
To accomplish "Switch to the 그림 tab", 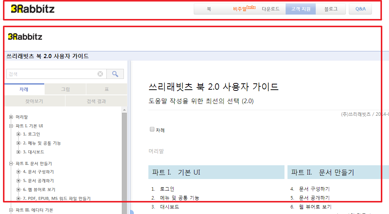I will coord(65,89).
